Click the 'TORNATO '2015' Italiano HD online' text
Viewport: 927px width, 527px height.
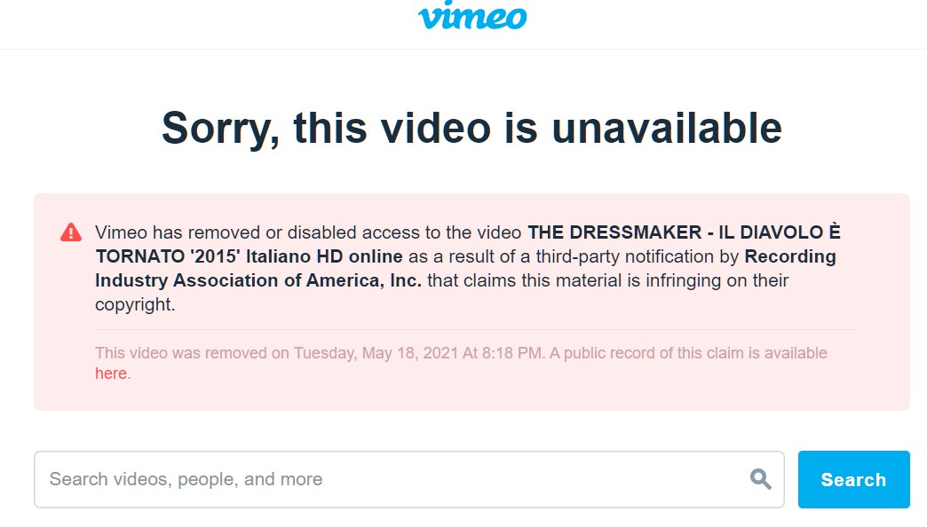(249, 256)
